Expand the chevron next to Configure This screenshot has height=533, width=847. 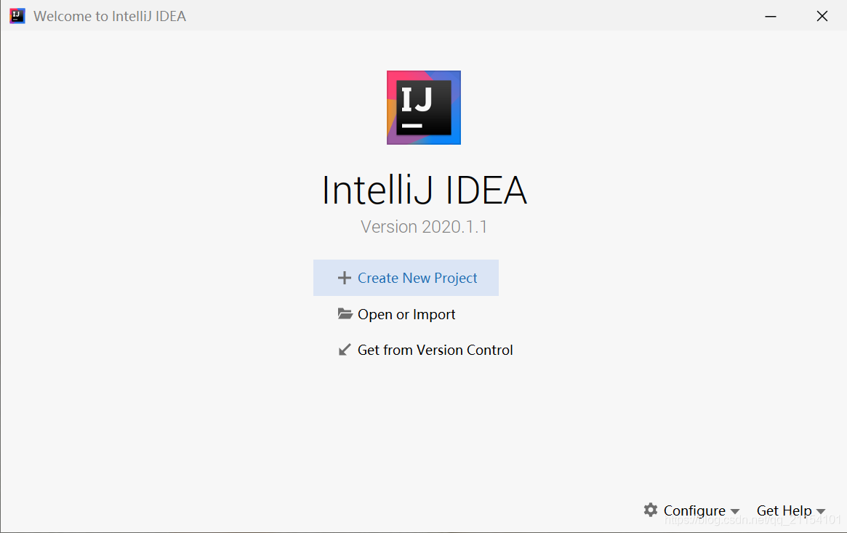coord(735,511)
